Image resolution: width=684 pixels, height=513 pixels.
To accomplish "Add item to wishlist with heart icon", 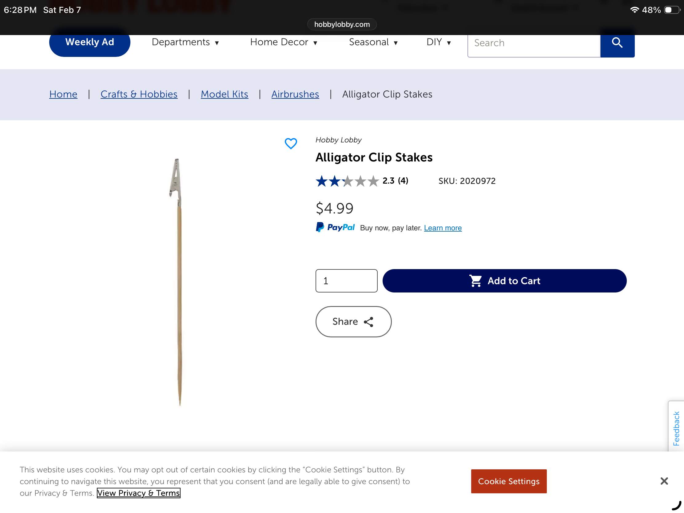I will pyautogui.click(x=290, y=144).
